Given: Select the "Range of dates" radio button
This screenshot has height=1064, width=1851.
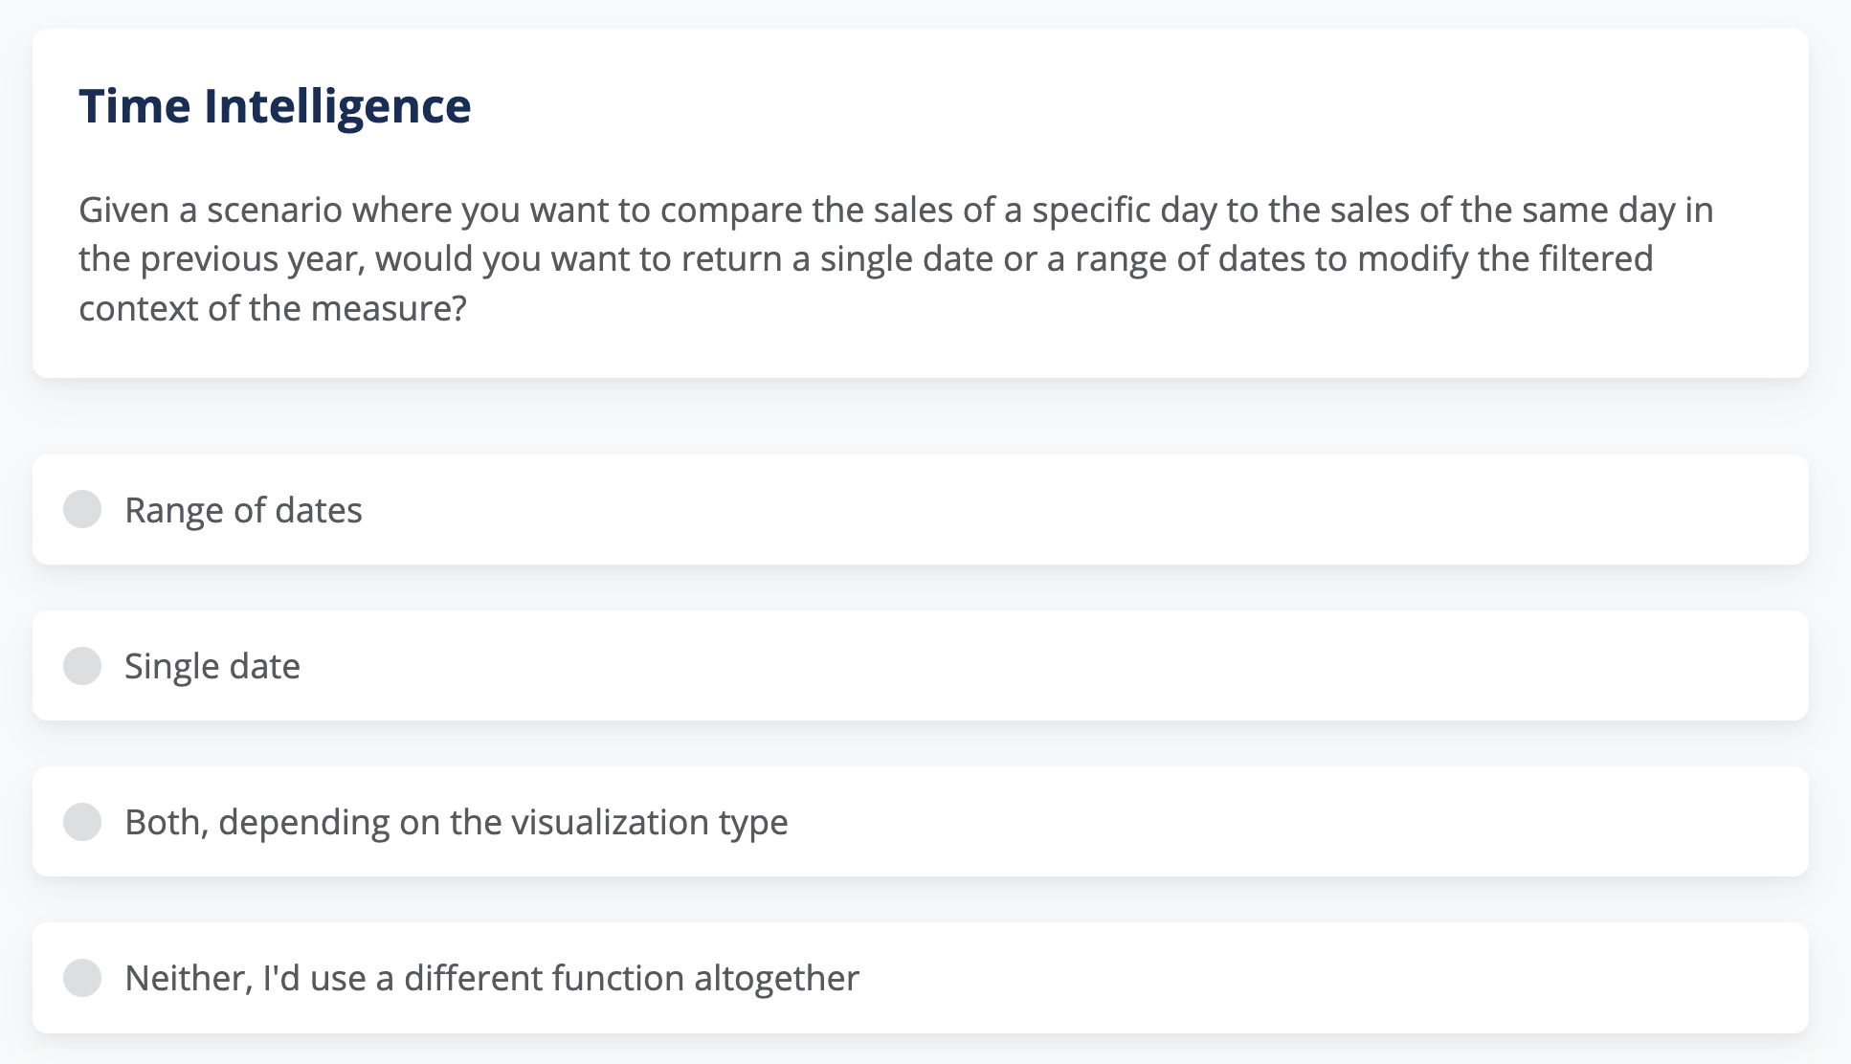Looking at the screenshot, I should coord(82,509).
